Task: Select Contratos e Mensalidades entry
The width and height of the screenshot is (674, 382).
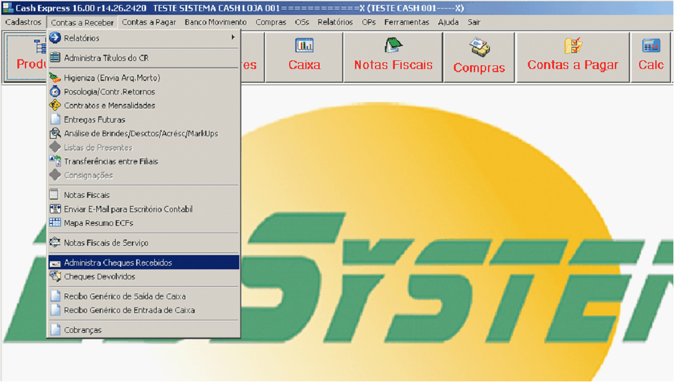Action: tap(109, 106)
